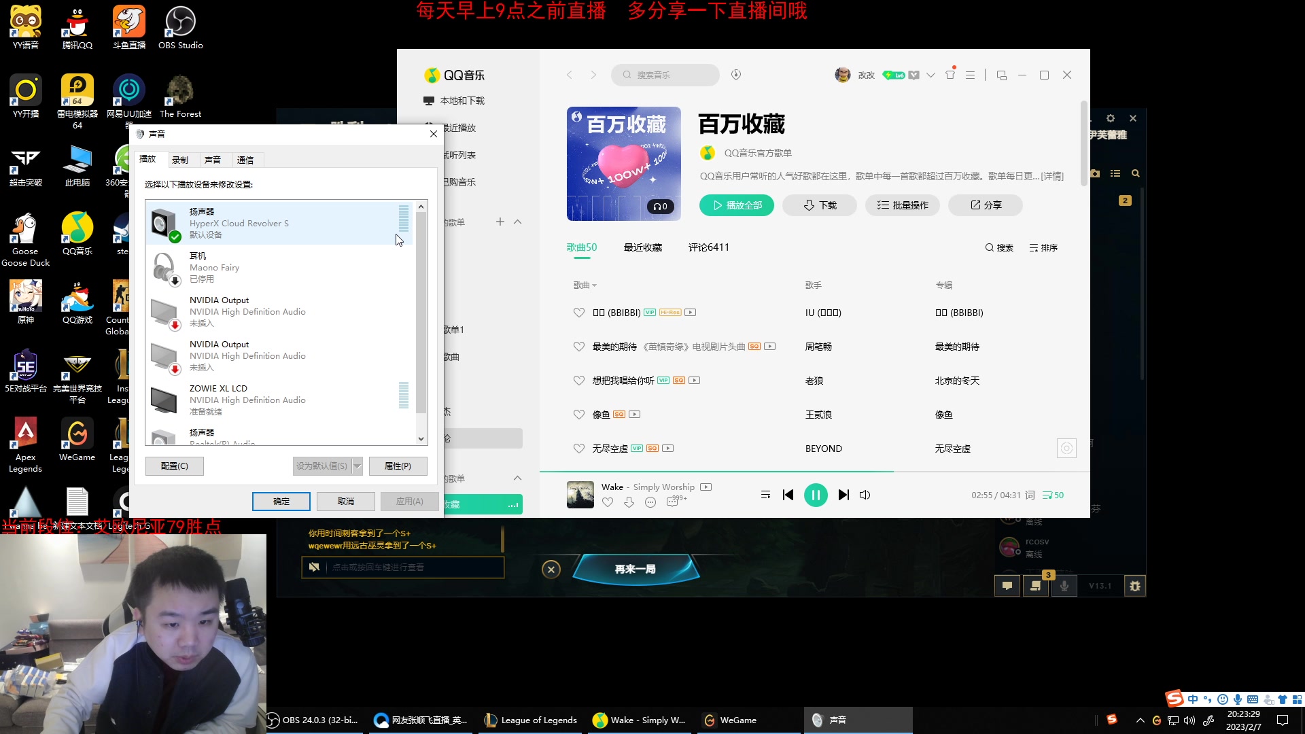Select ZOWIE XL LCD playback device
Image resolution: width=1305 pixels, height=734 pixels.
click(279, 400)
